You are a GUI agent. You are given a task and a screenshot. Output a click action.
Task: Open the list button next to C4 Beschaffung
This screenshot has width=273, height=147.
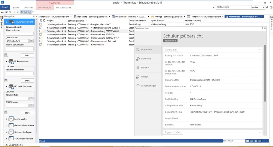click(x=31, y=41)
